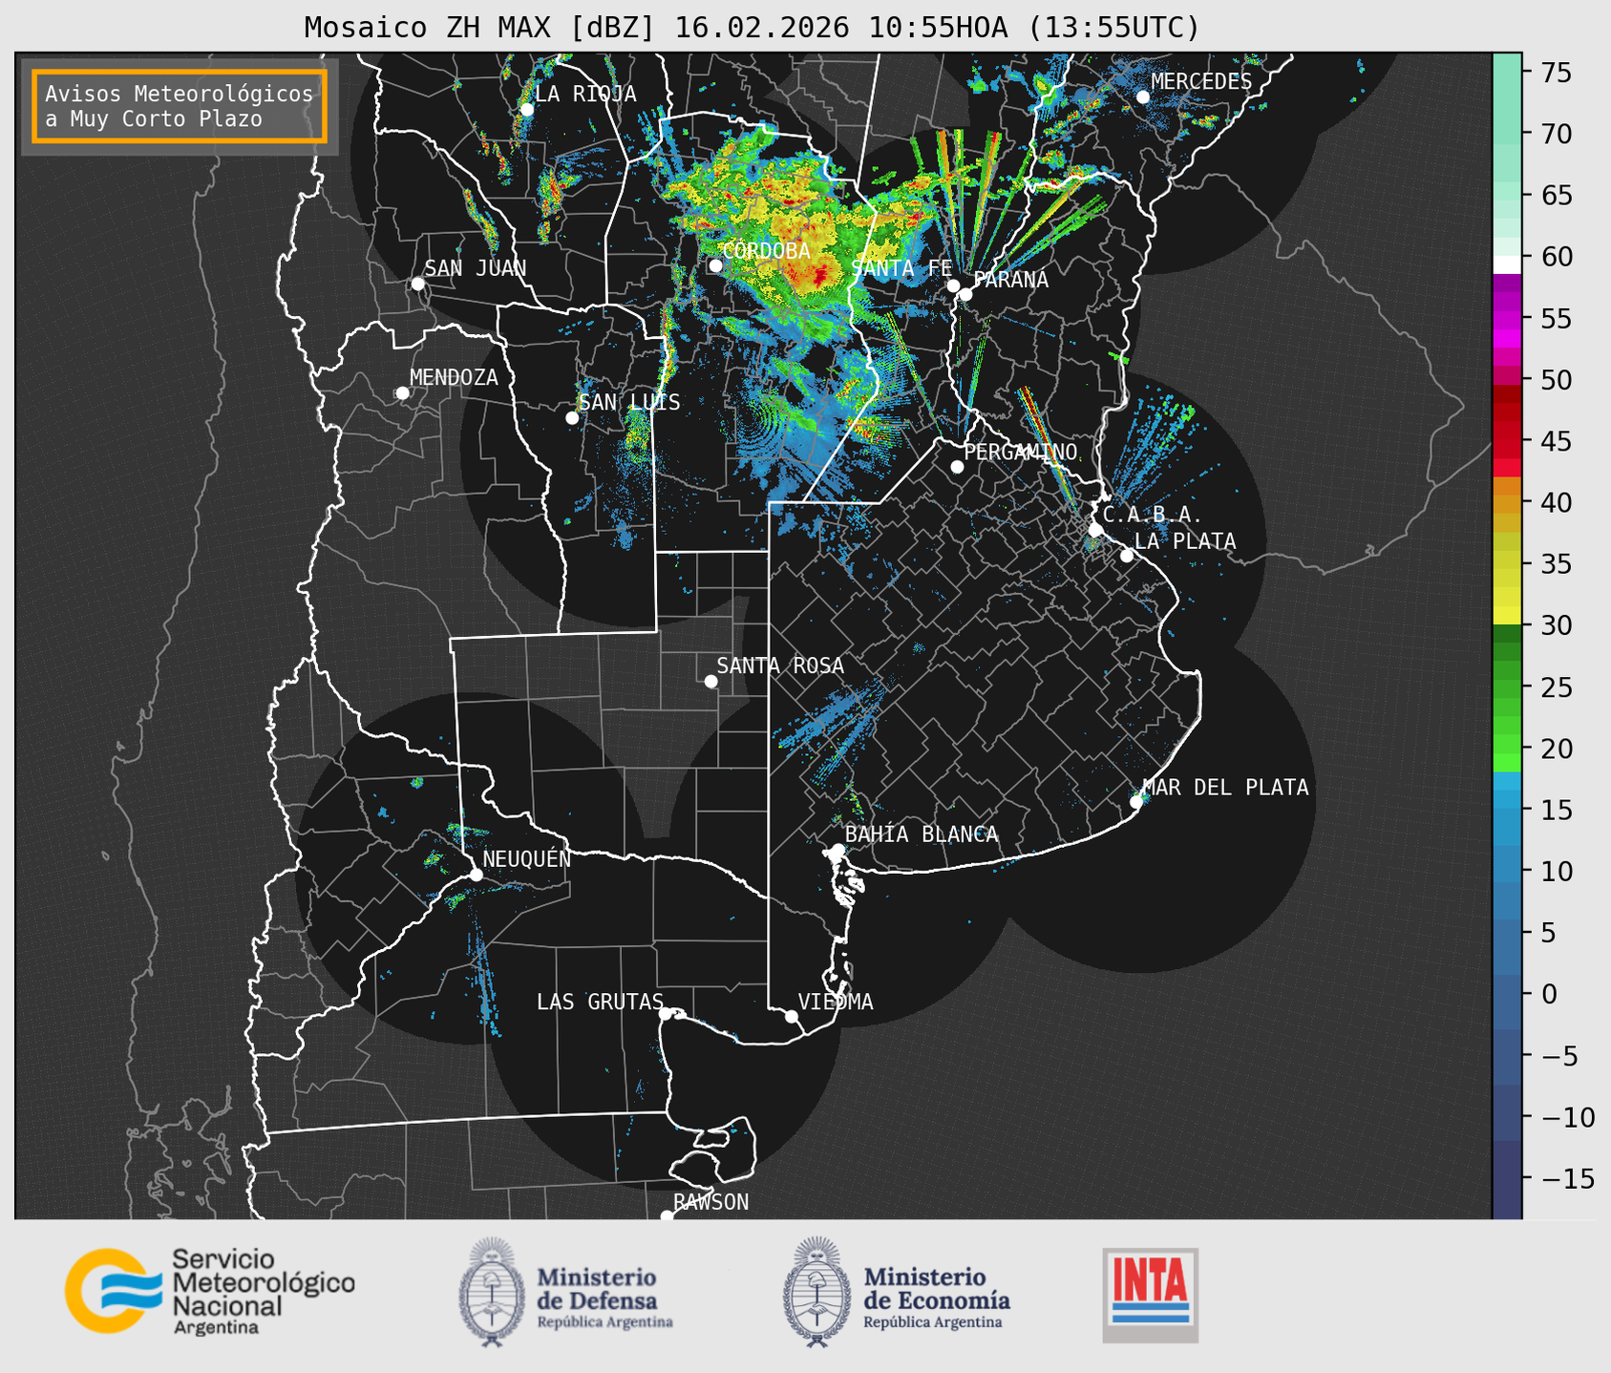This screenshot has height=1373, width=1611.
Task: Click the Servicio Meteorológico Nacional logo
Action: click(209, 1291)
